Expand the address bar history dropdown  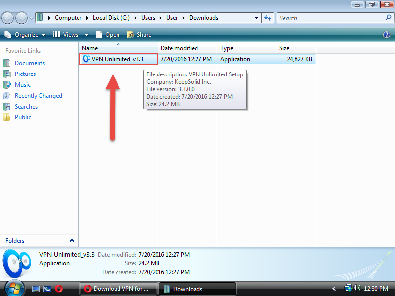(256, 18)
